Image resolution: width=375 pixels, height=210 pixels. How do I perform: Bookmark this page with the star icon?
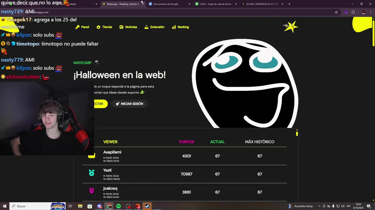click(x=336, y=12)
